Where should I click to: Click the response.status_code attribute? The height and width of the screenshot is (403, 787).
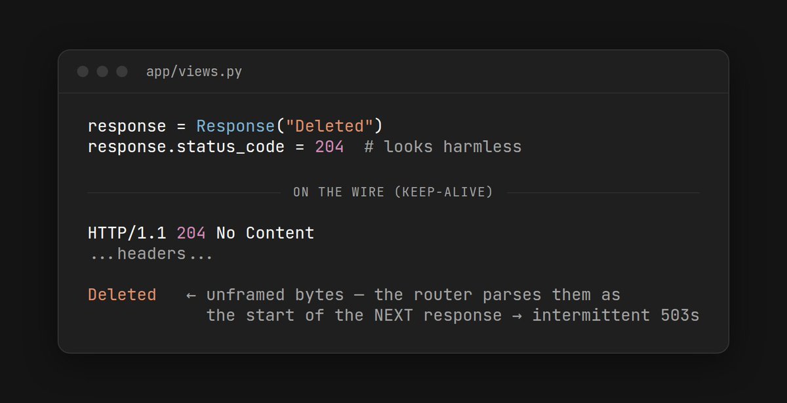pos(186,146)
